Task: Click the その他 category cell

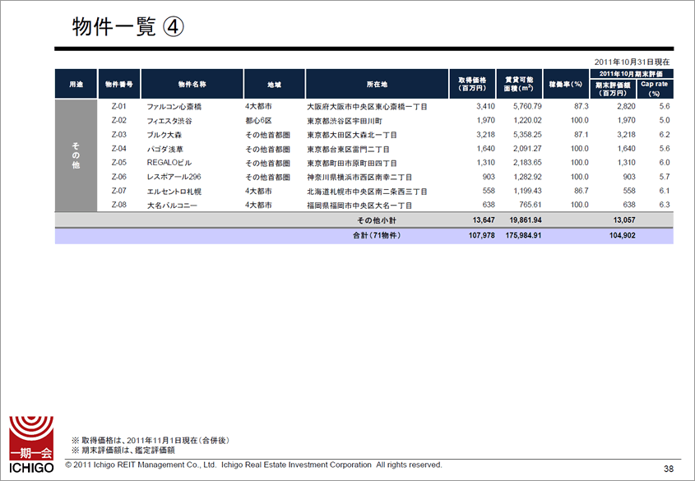Action: click(x=76, y=155)
